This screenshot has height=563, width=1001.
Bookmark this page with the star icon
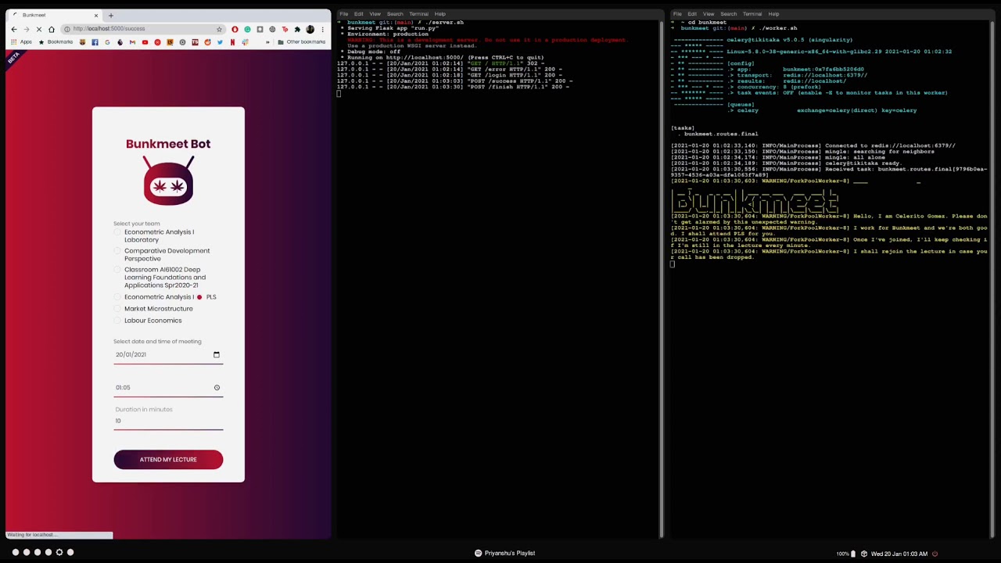pos(219,29)
